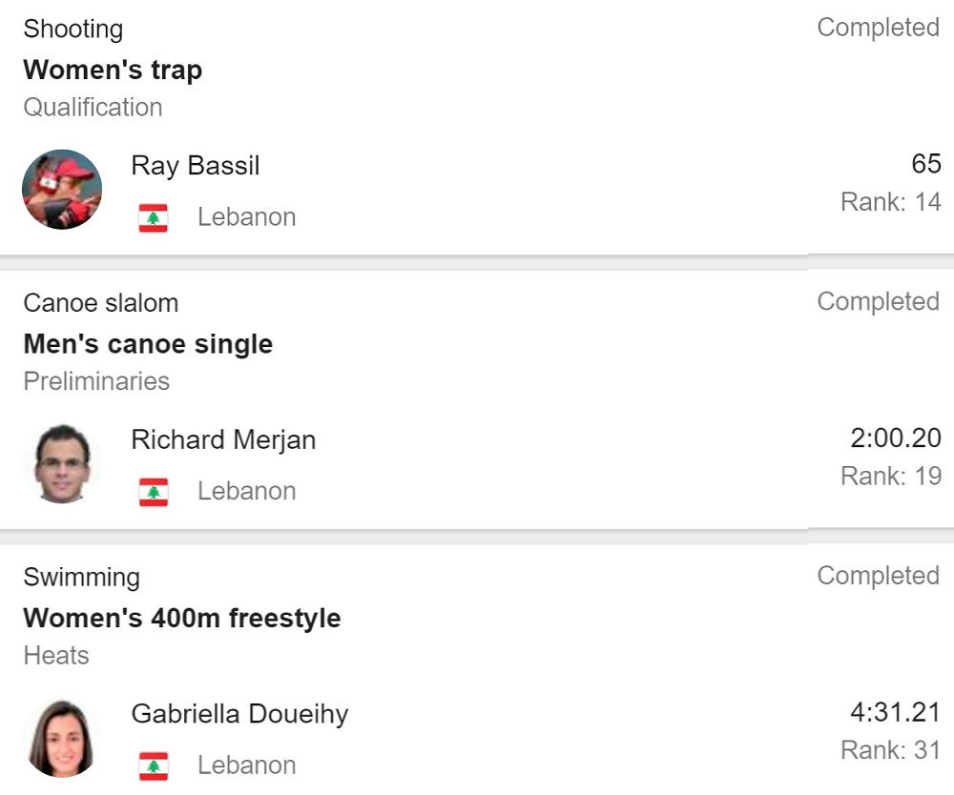
Task: Select the Richard Merjan athlete name
Action: (x=223, y=439)
